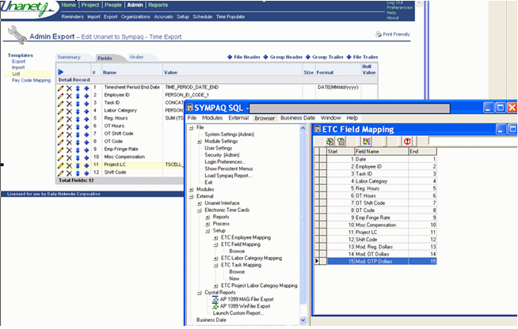Click blue play arrow in Fields header

click(x=60, y=72)
